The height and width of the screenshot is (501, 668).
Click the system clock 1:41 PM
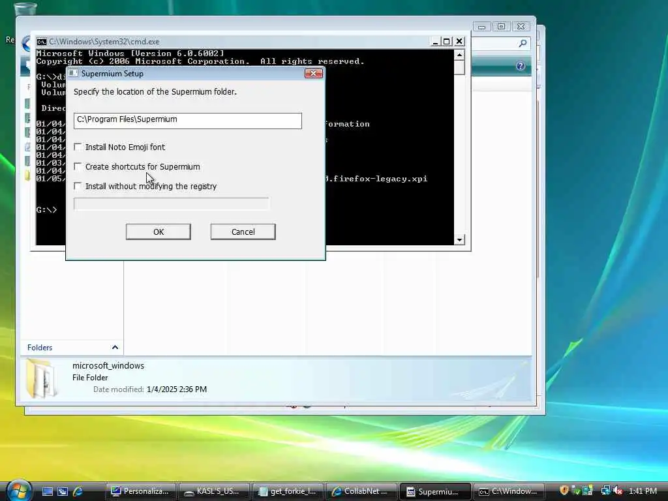pyautogui.click(x=643, y=491)
